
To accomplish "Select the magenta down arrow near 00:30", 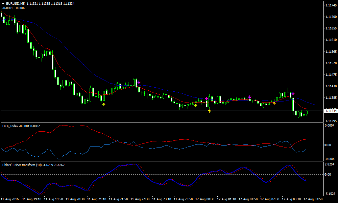I will (x=207, y=98).
